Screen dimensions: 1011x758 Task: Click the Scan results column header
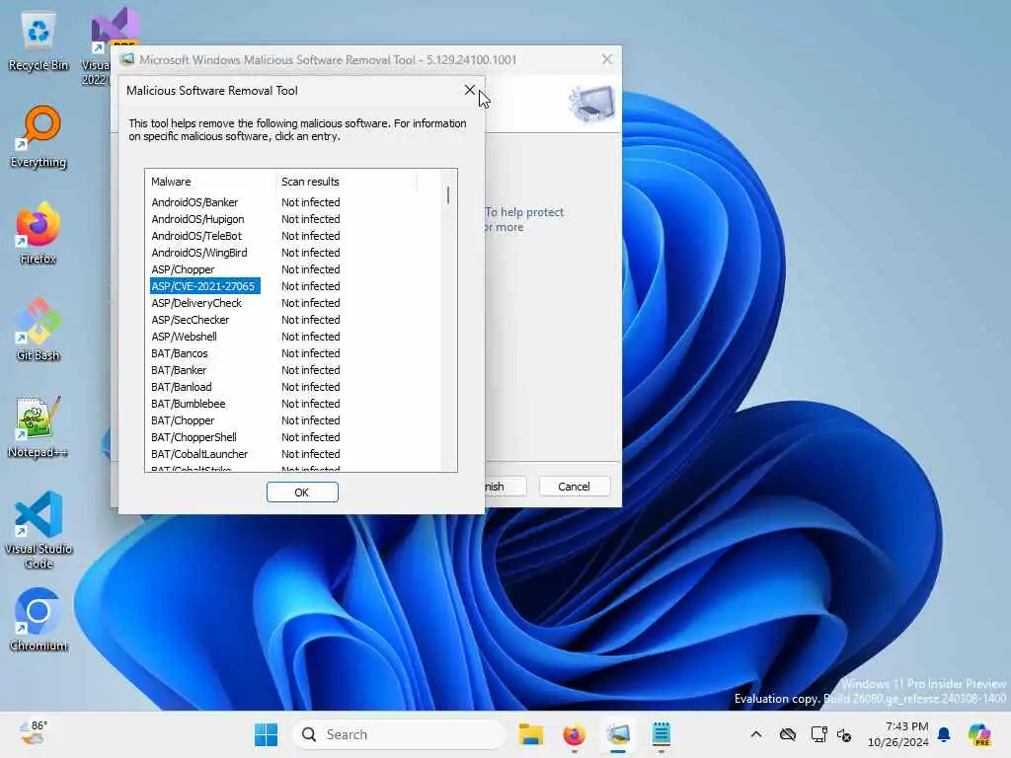(347, 182)
